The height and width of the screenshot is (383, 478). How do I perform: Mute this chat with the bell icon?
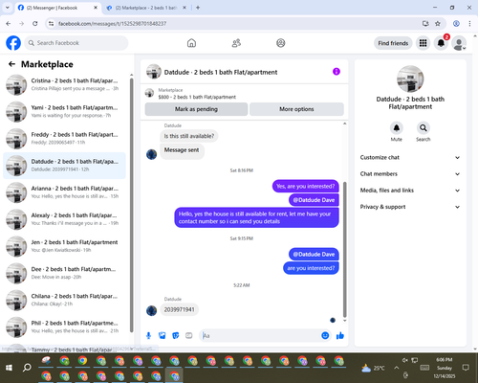[397, 128]
